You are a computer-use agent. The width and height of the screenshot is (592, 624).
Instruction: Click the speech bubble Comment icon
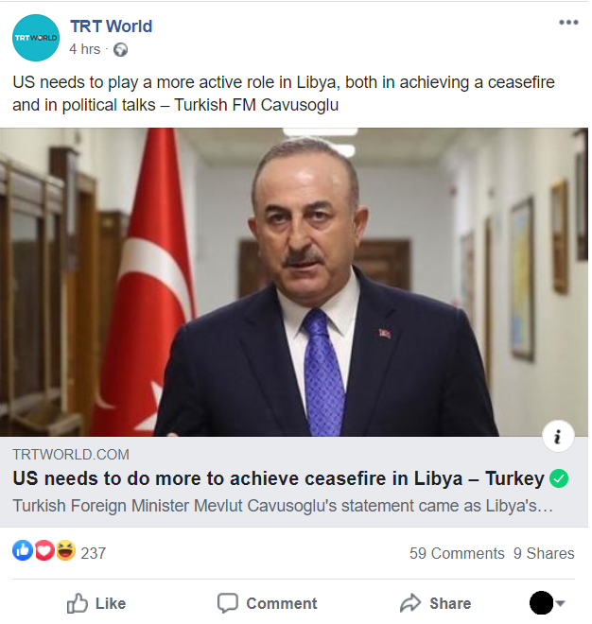pos(228,603)
